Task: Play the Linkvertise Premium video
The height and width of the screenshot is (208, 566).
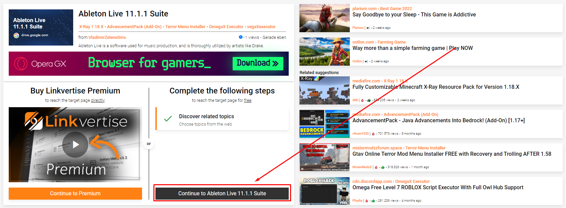Action: coord(75,144)
